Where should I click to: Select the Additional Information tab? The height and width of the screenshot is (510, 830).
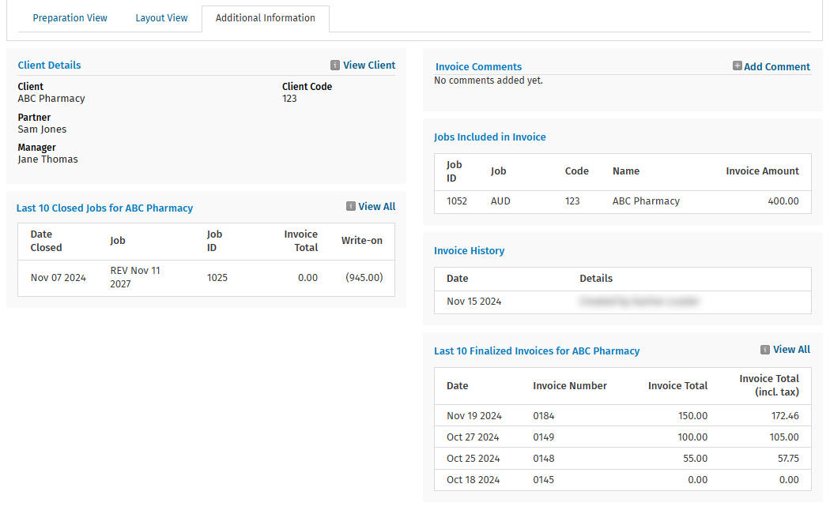click(x=265, y=18)
